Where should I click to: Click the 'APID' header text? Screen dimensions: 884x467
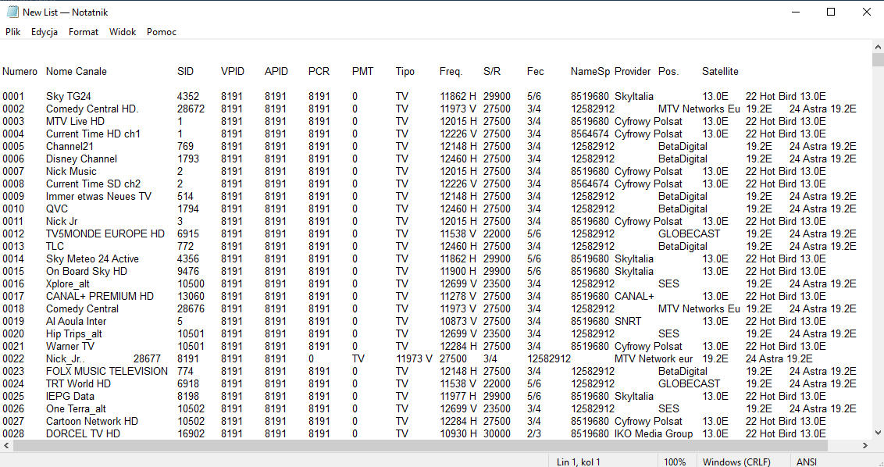[276, 72]
